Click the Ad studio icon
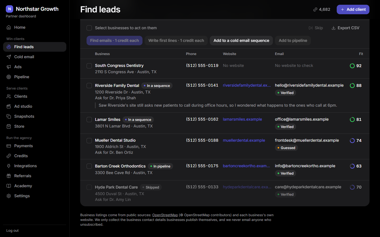380x237 pixels. [9, 106]
